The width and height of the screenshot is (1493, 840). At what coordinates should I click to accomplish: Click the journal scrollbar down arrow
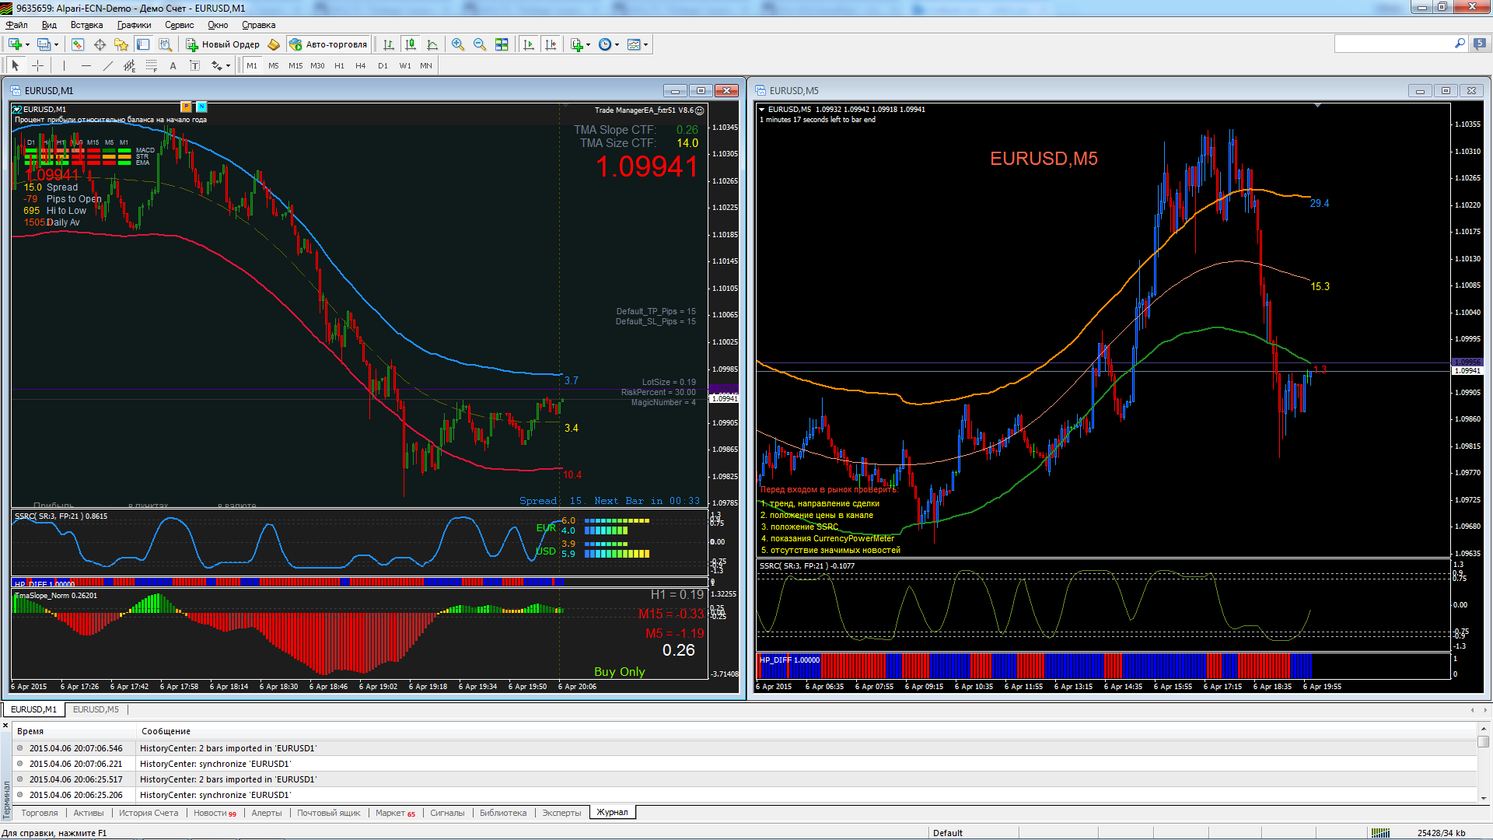click(x=1484, y=798)
